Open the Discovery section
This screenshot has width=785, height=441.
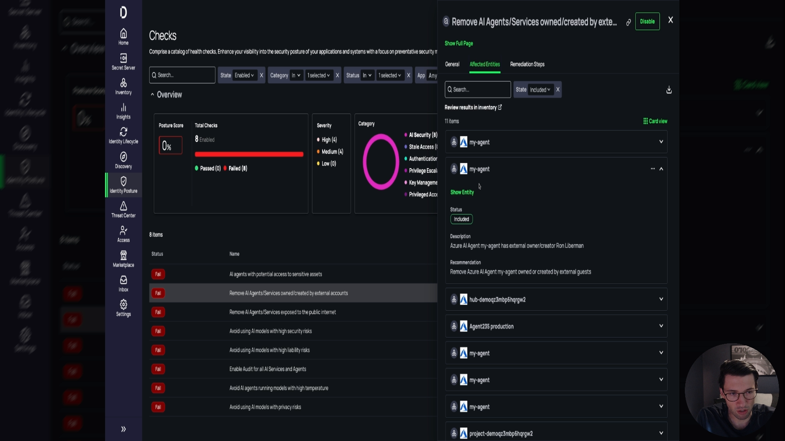[123, 160]
